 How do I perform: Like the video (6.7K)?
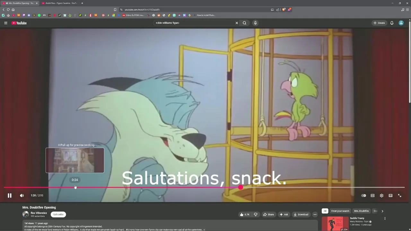pos(245,214)
